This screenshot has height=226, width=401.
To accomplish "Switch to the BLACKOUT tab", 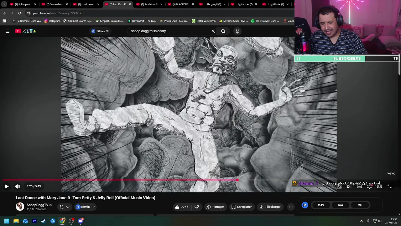I will click(180, 4).
